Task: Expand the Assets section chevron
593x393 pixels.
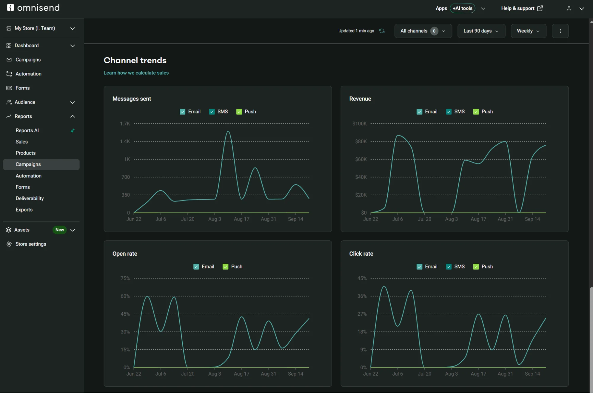Action: click(x=72, y=230)
